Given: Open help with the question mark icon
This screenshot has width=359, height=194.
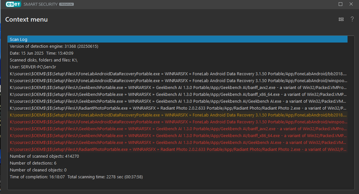Looking at the screenshot, I should [x=352, y=19].
